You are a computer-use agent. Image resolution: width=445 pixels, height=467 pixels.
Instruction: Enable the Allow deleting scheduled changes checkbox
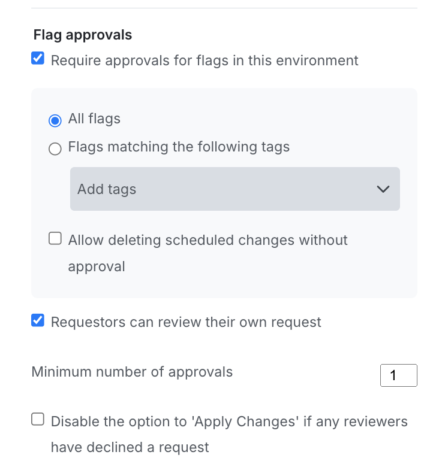55,239
